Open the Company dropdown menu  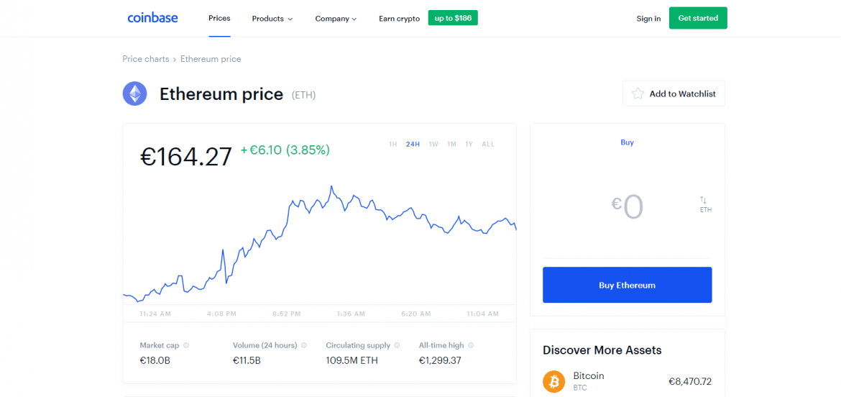pos(336,19)
